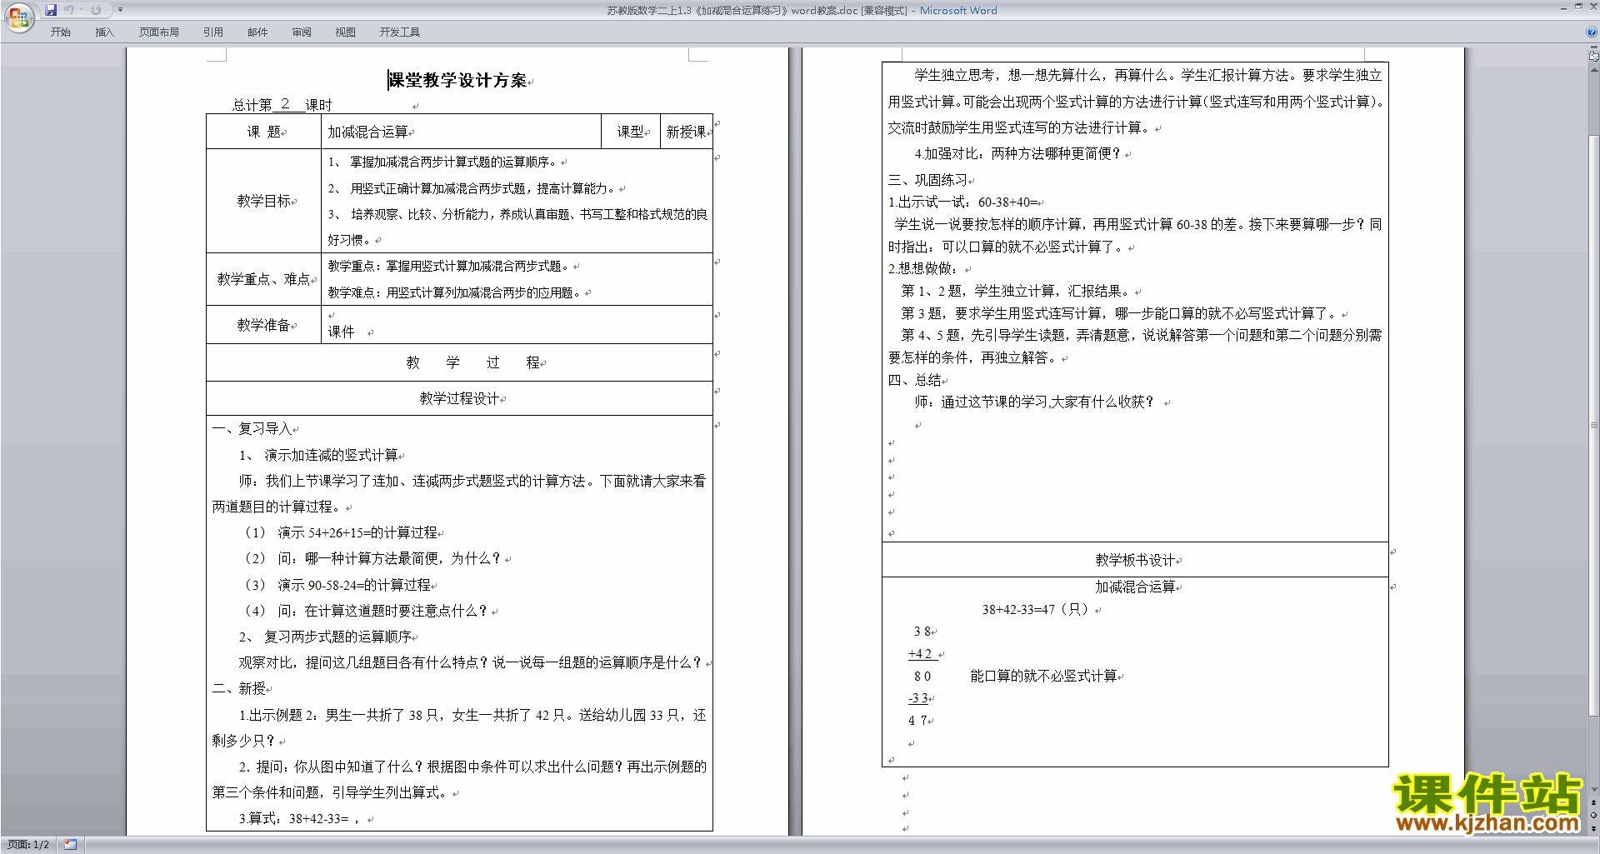Click 课件 in teaching preparation cell

[x=341, y=332]
